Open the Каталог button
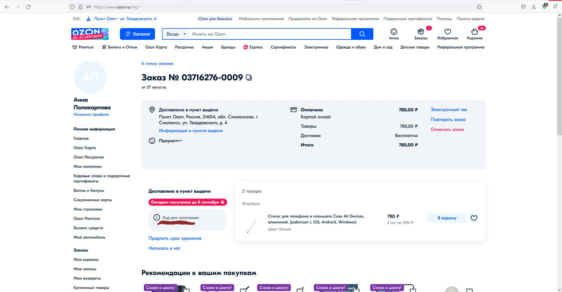 pyautogui.click(x=138, y=34)
